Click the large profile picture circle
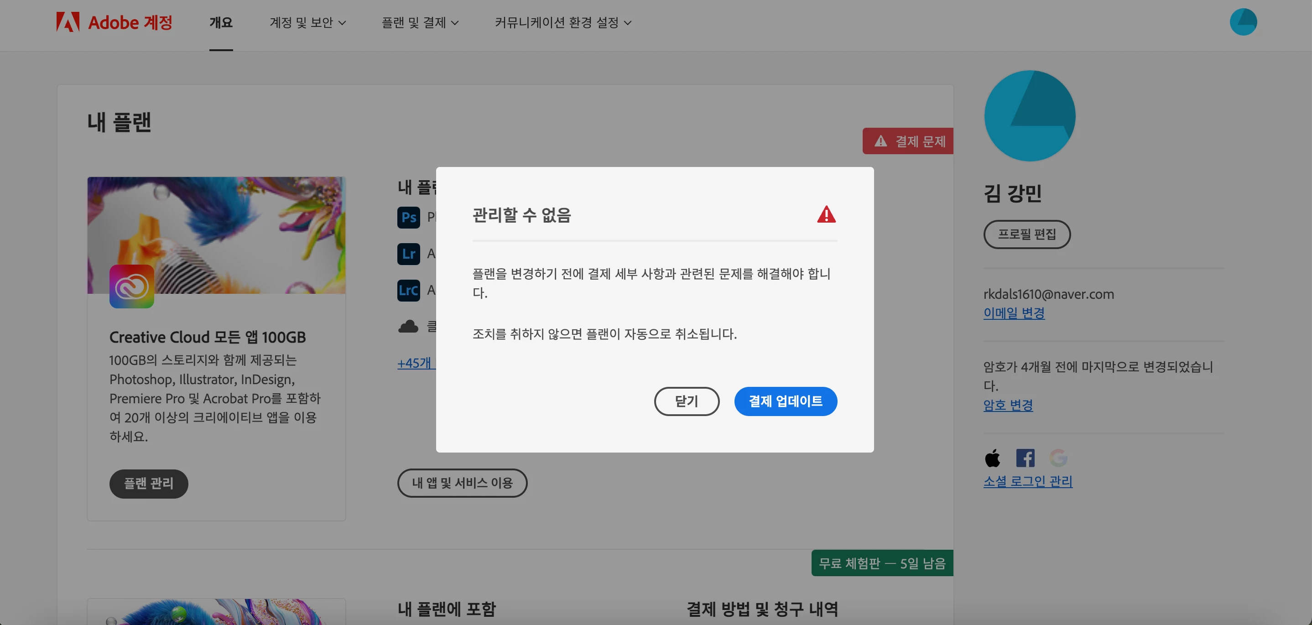Viewport: 1312px width, 625px height. pyautogui.click(x=1029, y=116)
